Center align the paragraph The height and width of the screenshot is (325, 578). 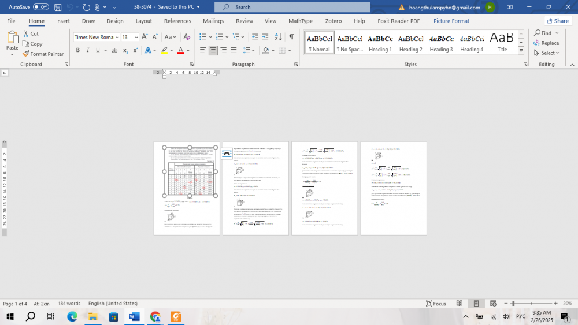[213, 51]
